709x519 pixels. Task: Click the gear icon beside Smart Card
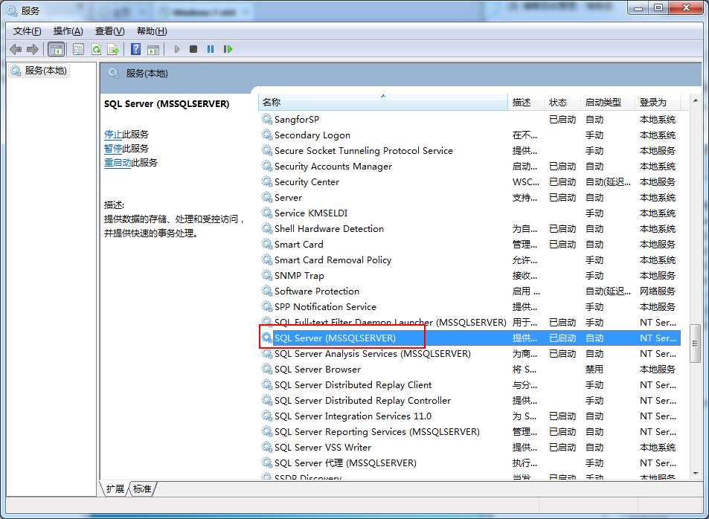point(267,244)
